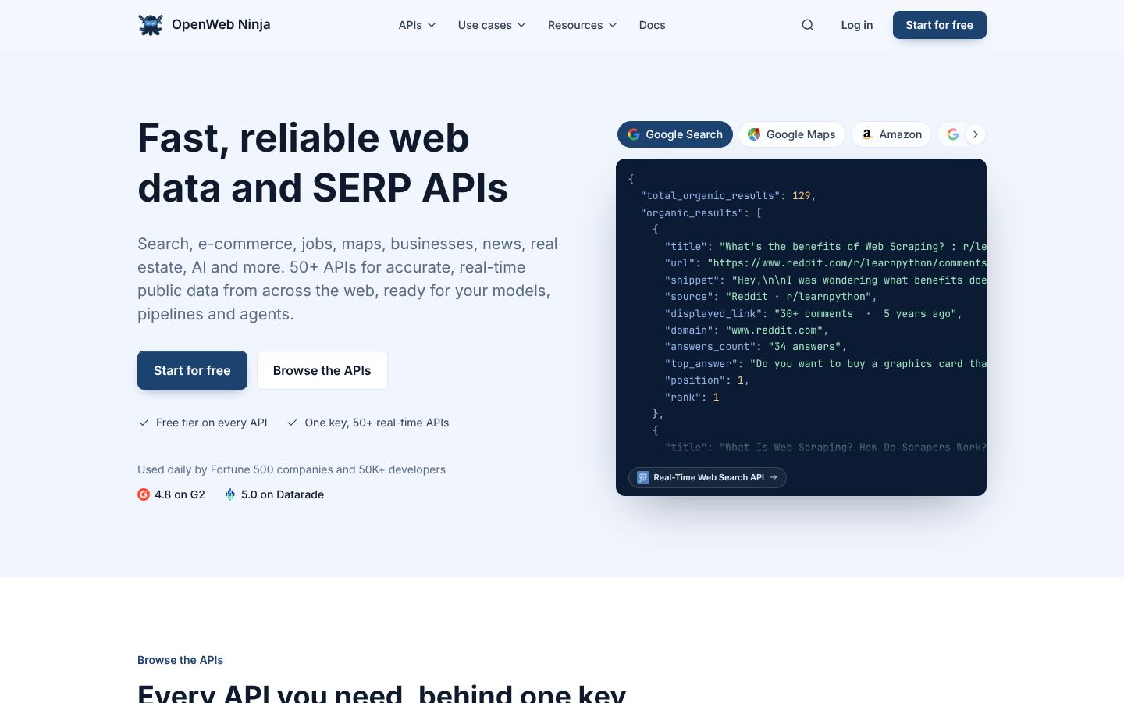This screenshot has height=703, width=1124.
Task: Click the 4.8 on G2 rating text
Action: click(180, 494)
